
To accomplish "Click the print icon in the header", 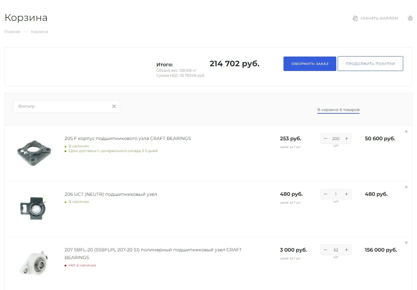I will (410, 19).
